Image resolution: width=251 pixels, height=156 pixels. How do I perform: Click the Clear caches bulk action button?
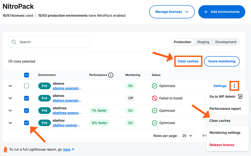188,61
